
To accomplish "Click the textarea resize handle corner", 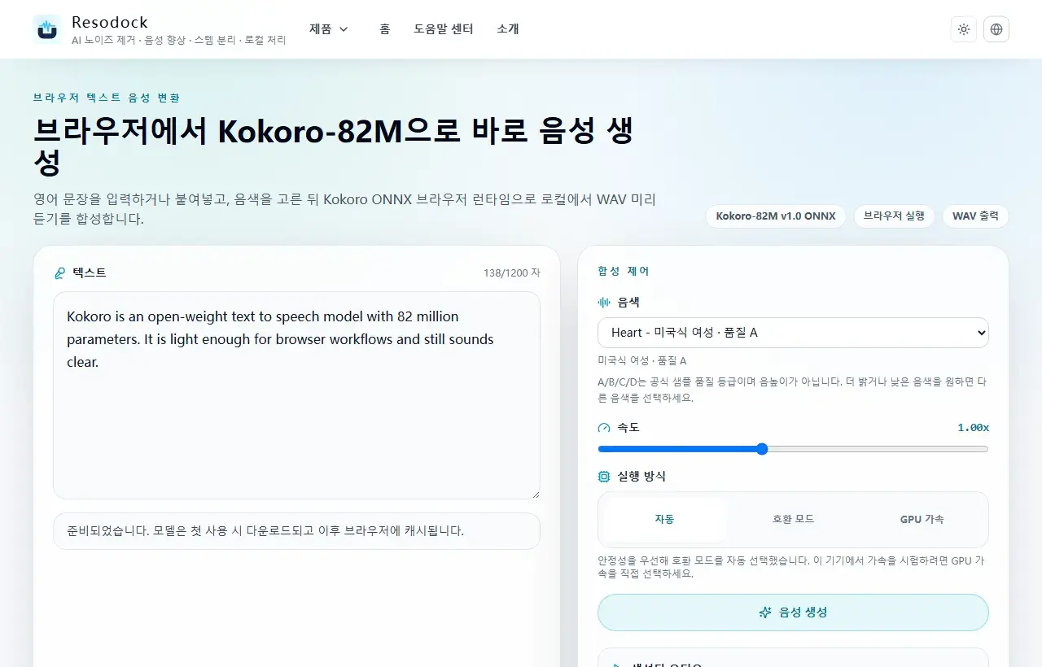I will [x=534, y=493].
